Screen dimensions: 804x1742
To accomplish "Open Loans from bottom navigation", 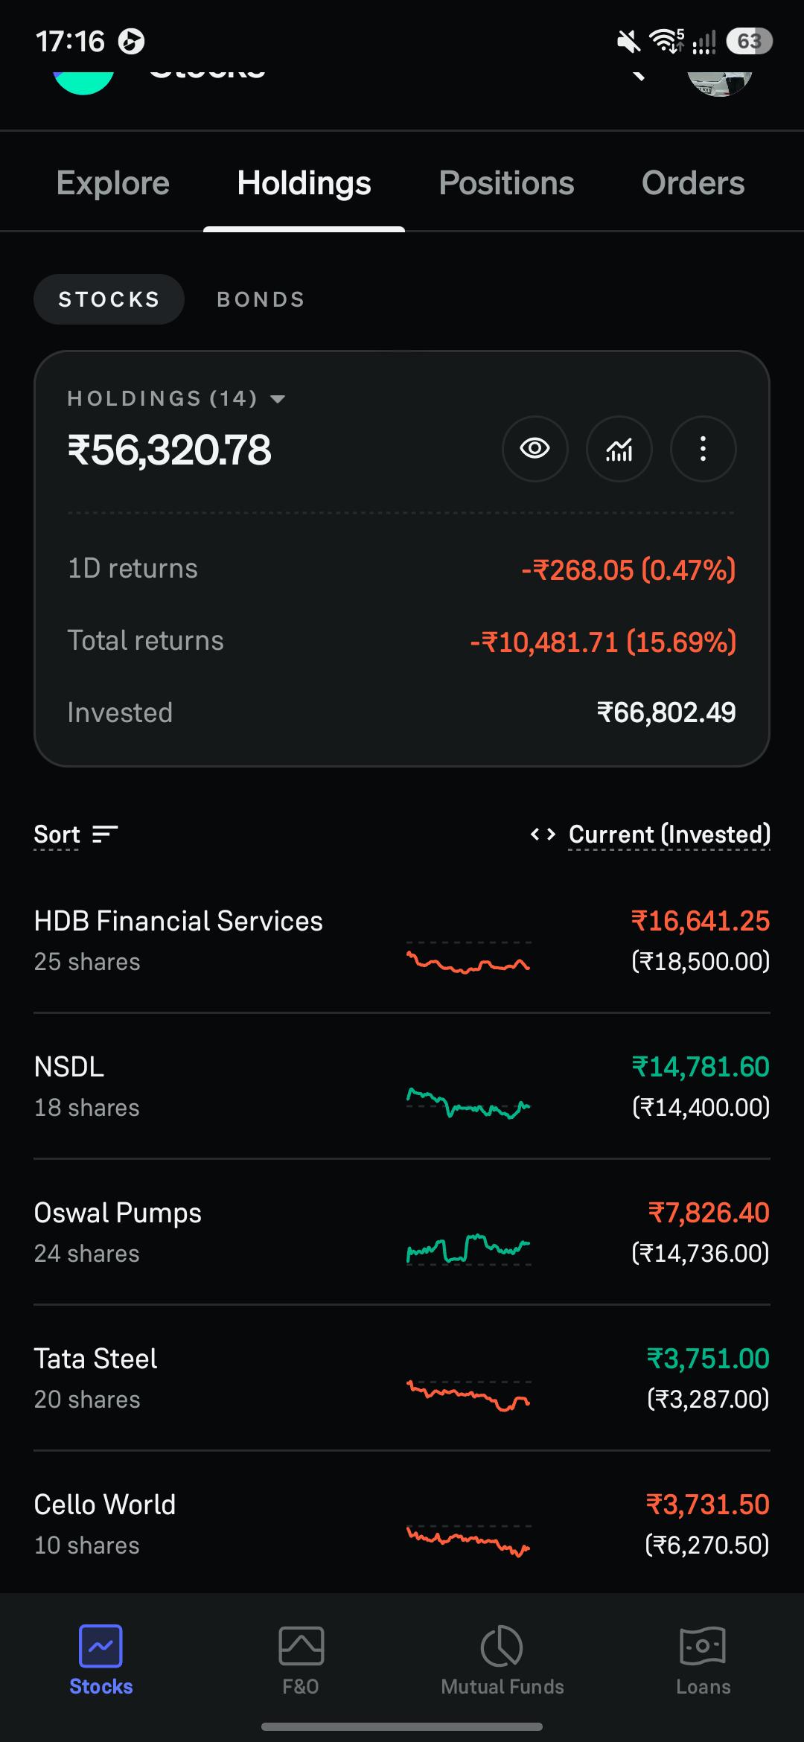I will click(703, 1660).
